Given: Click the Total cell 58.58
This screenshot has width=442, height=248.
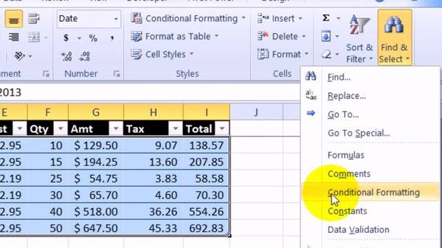Looking at the screenshot, I should tap(206, 178).
